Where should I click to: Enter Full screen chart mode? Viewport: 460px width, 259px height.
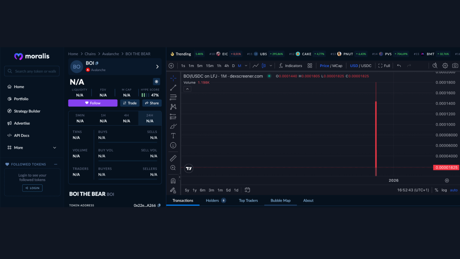tap(384, 66)
